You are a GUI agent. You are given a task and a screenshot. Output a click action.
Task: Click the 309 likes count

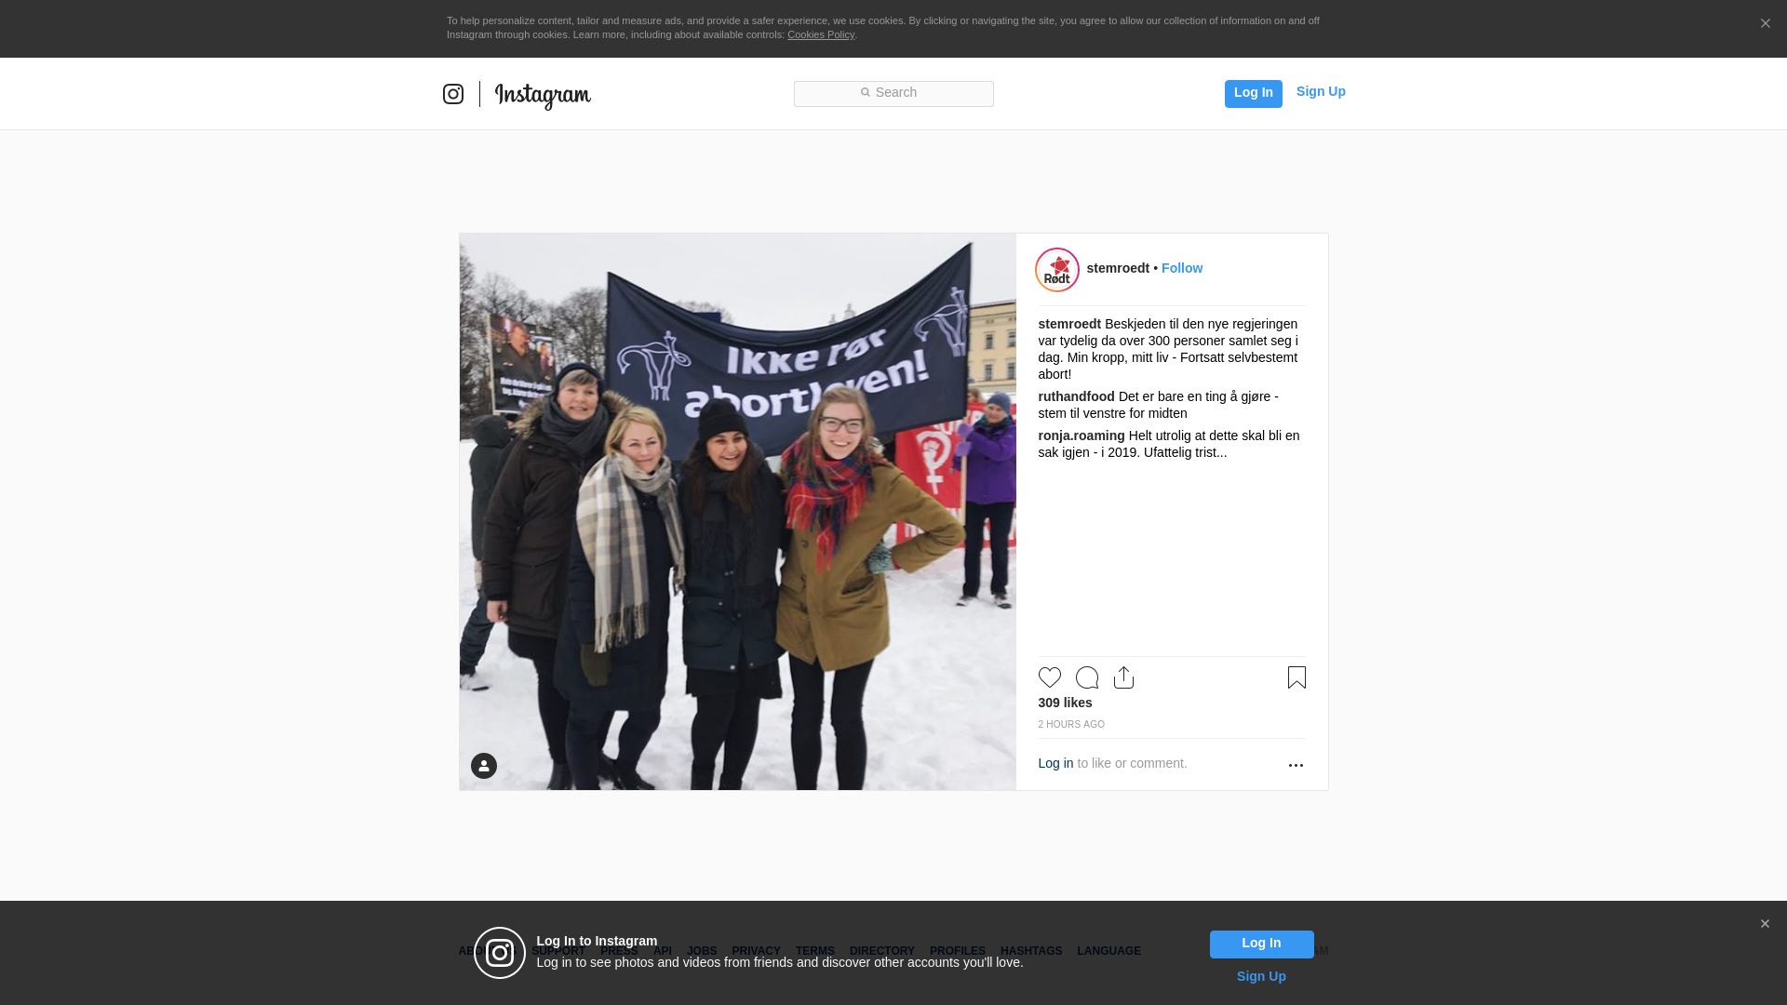1065,703
